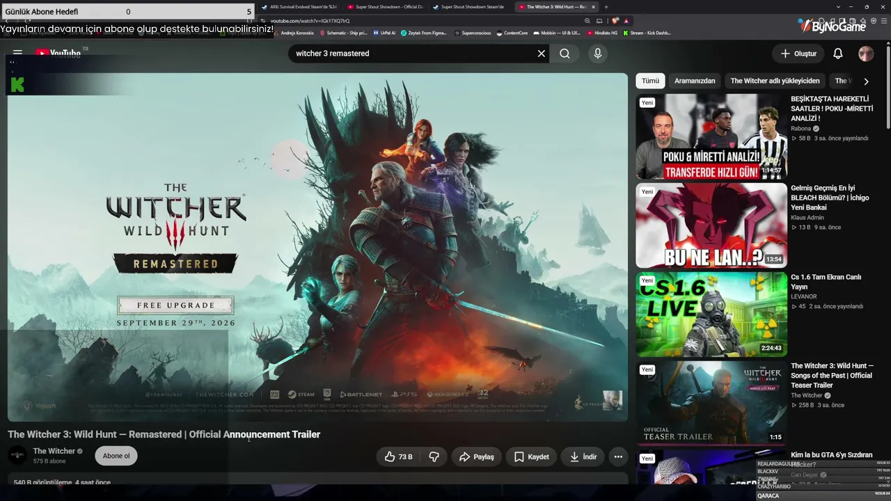Open Songs of the Past teaser thumbnail

pos(711,404)
